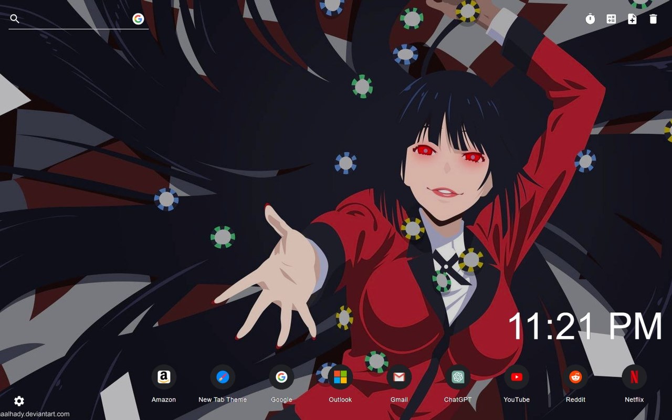
Task: Open the Google shortcut icon
Action: pyautogui.click(x=281, y=377)
